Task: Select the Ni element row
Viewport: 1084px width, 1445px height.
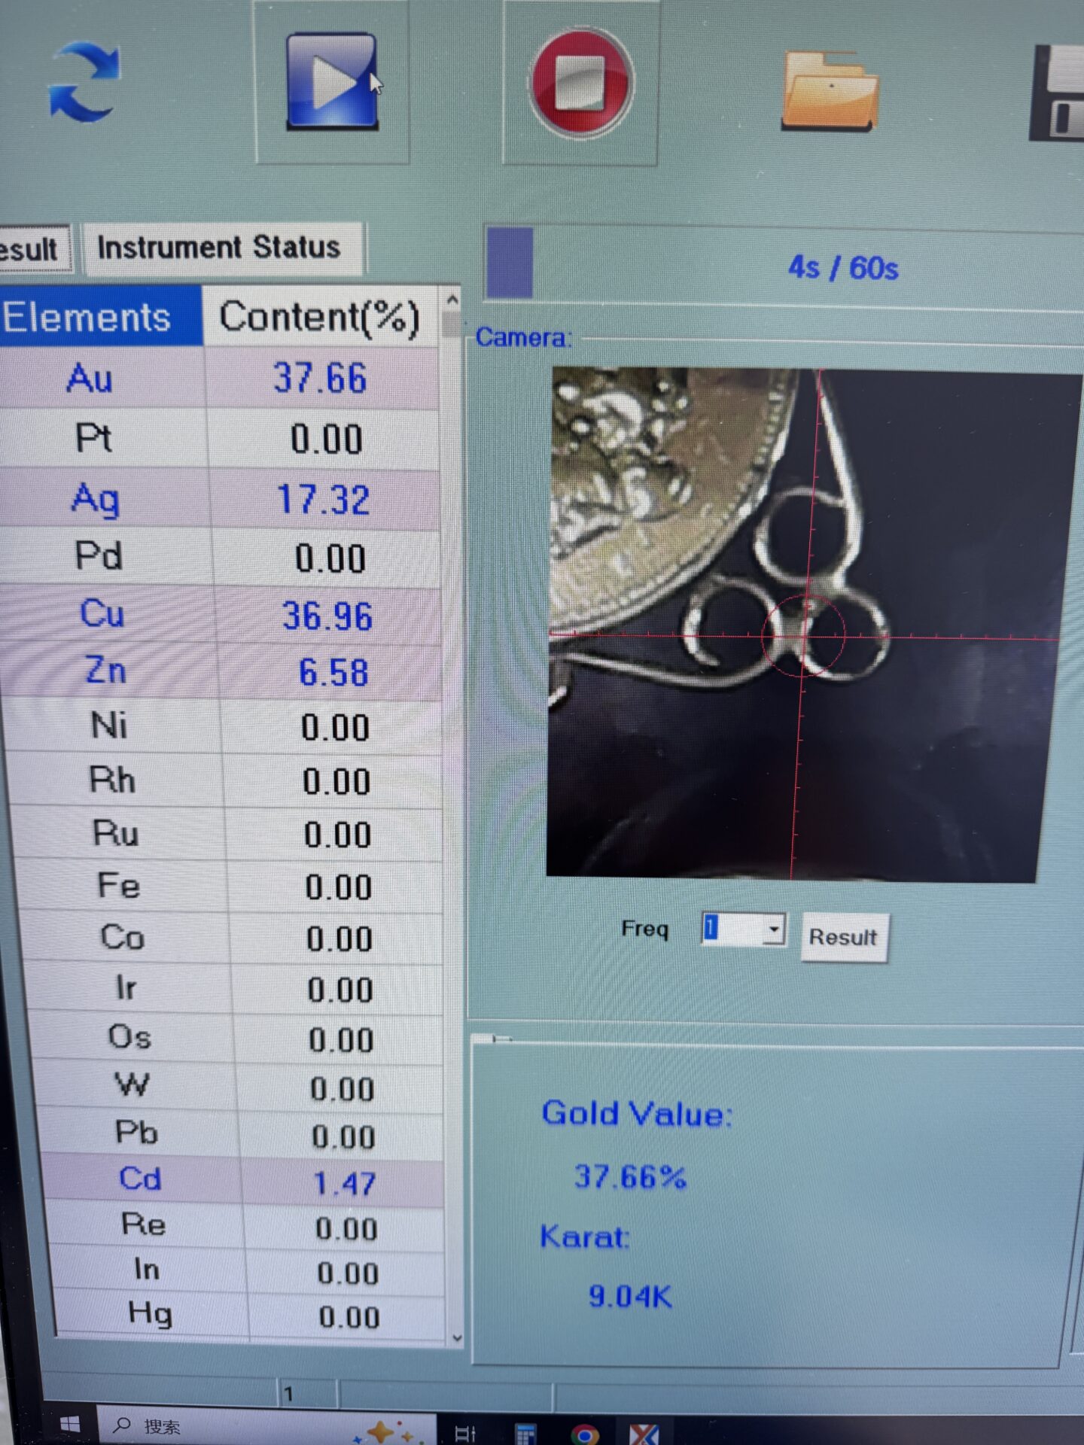Action: coord(223,727)
